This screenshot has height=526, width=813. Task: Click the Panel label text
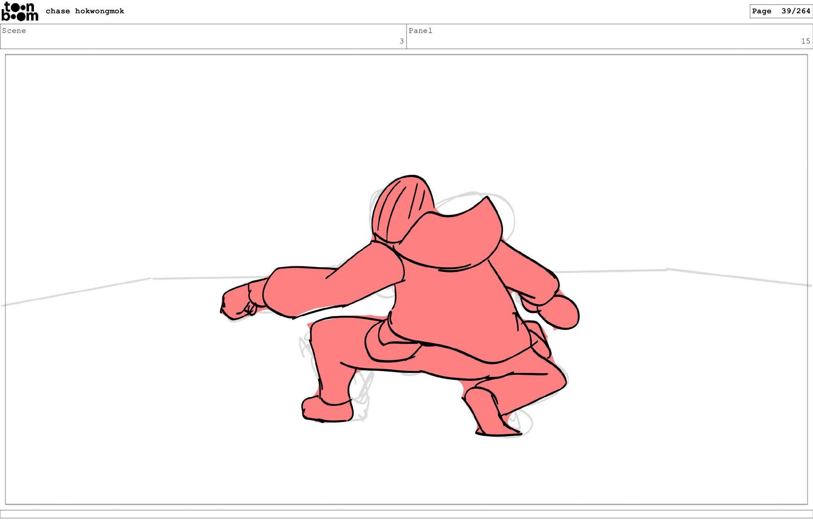[x=420, y=30]
